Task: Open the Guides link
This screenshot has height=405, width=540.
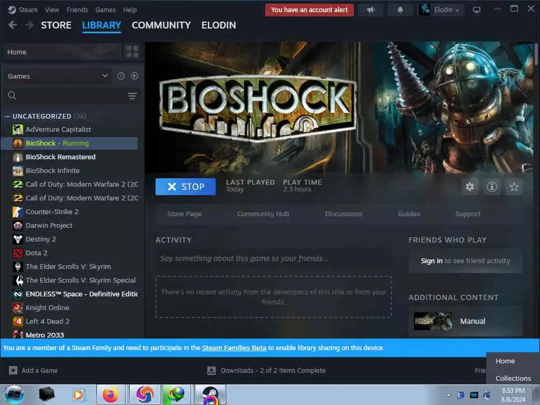Action: click(409, 214)
